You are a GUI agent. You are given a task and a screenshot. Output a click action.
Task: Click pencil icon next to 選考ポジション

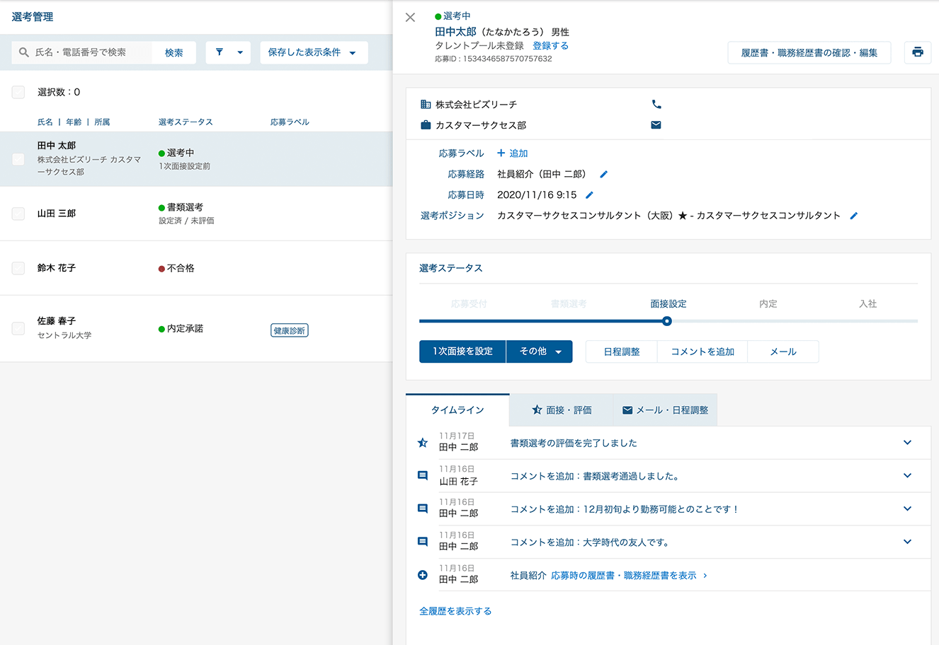pos(853,216)
